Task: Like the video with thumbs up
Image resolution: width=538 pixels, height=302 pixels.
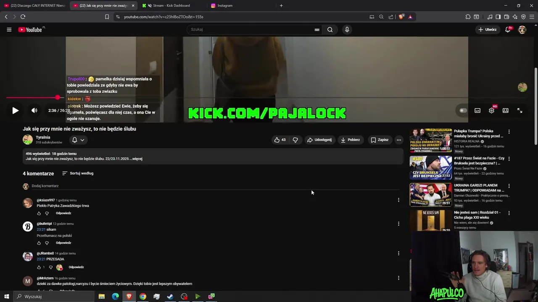Action: pyautogui.click(x=280, y=140)
